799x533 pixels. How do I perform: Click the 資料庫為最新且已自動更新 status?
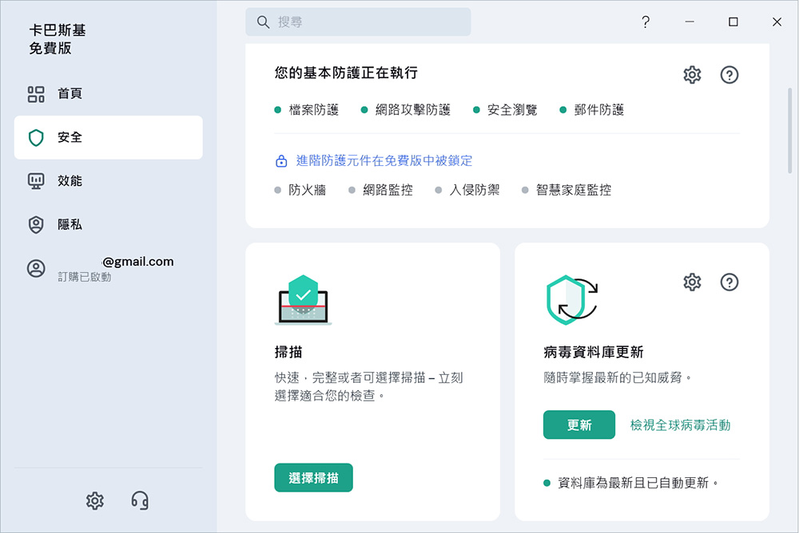coord(632,483)
